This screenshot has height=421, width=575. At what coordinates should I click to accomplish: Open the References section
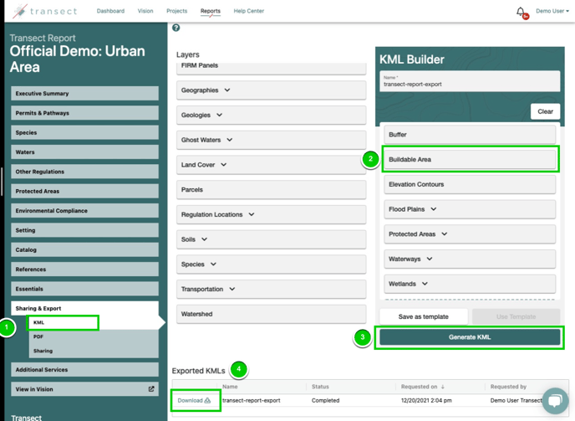point(84,270)
